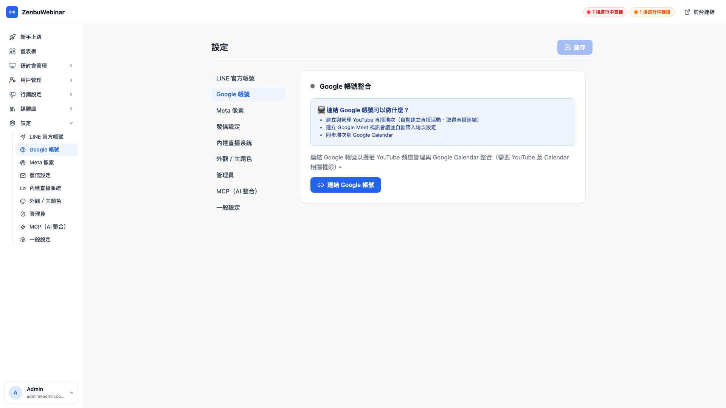Viewport: 726px width, 408px height.
Task: Select the Google 帳號 settings tab
Action: pyautogui.click(x=249, y=94)
